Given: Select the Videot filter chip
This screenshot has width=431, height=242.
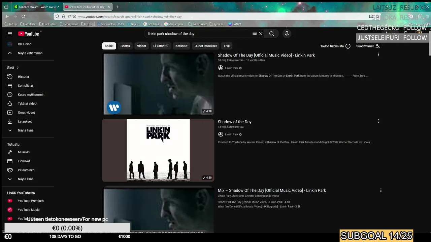Looking at the screenshot, I should pos(141,46).
